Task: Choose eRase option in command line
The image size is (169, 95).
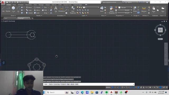Action: click(72, 84)
